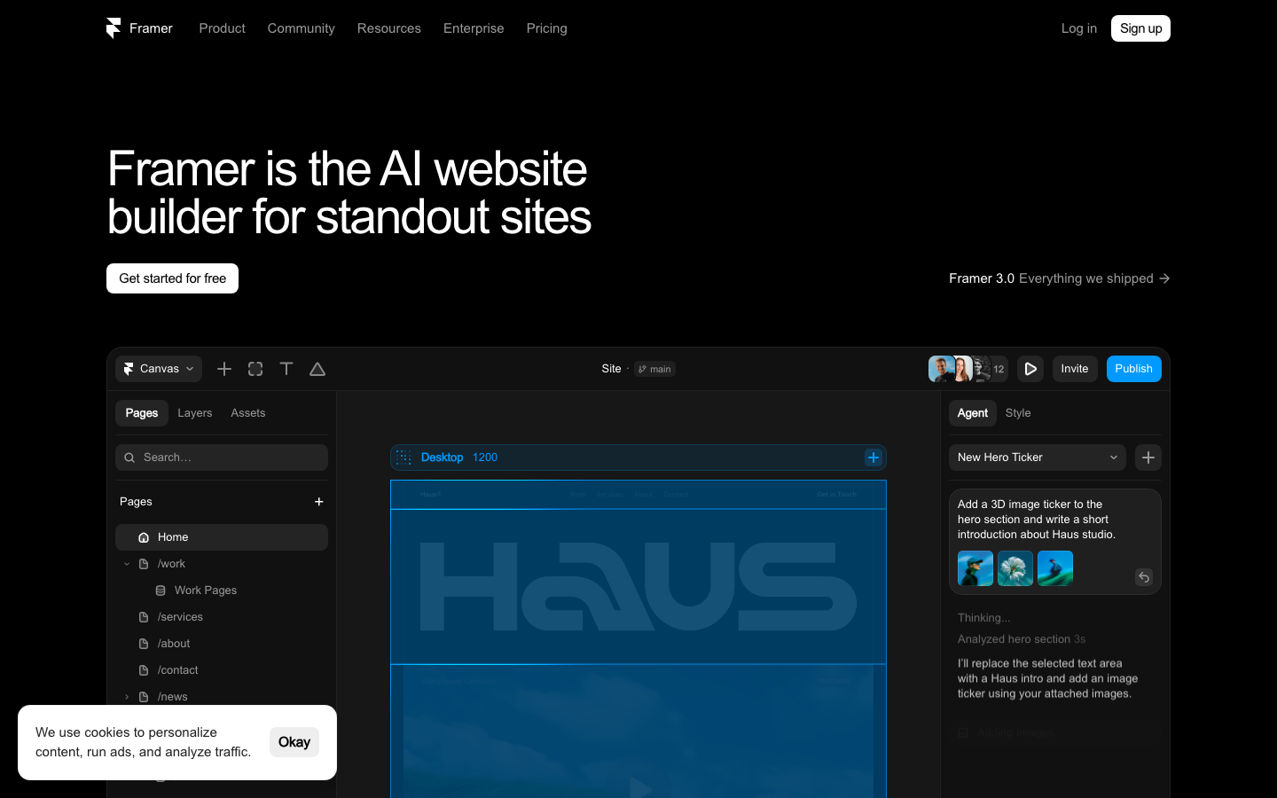The image size is (1277, 798).
Task: Switch to the Layers tab
Action: pos(195,413)
